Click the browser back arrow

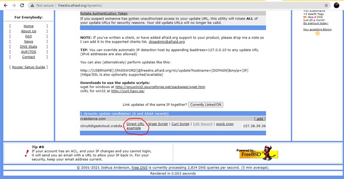[x=6, y=5]
